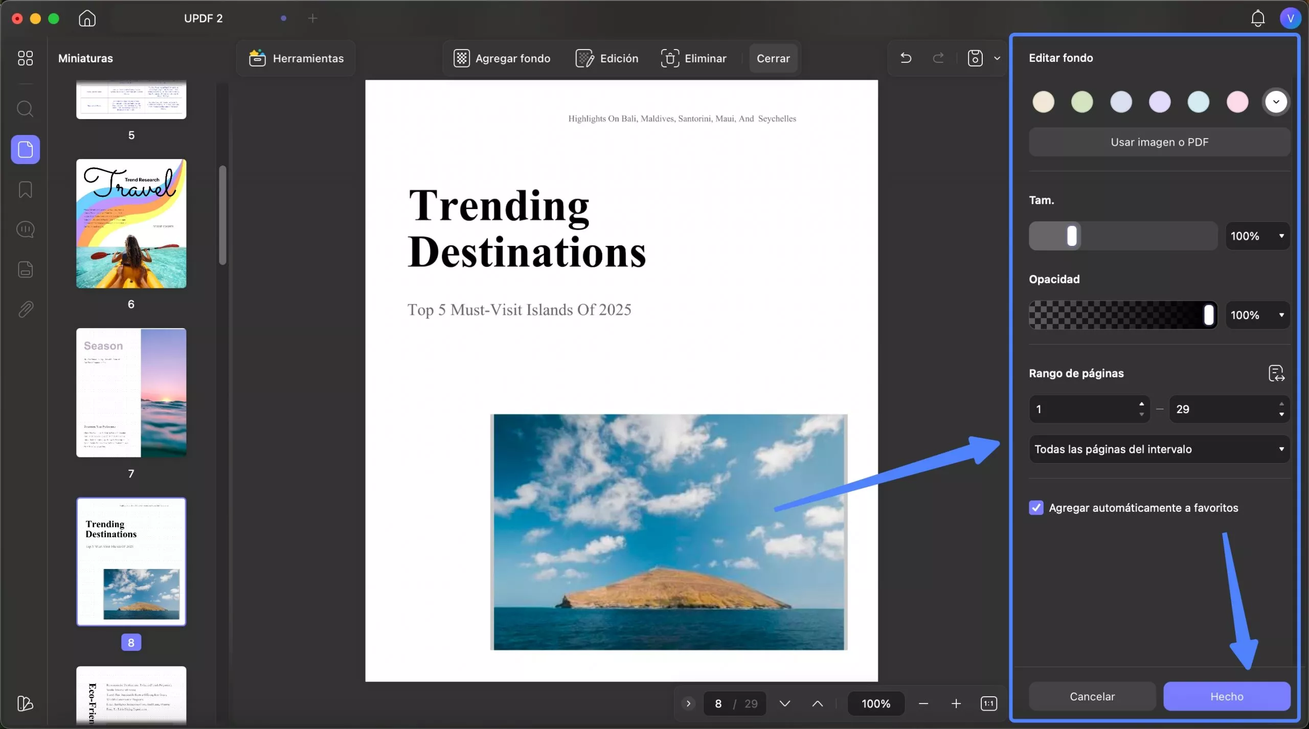Select page 7 Season thumbnail
This screenshot has height=729, width=1309.
pyautogui.click(x=131, y=393)
